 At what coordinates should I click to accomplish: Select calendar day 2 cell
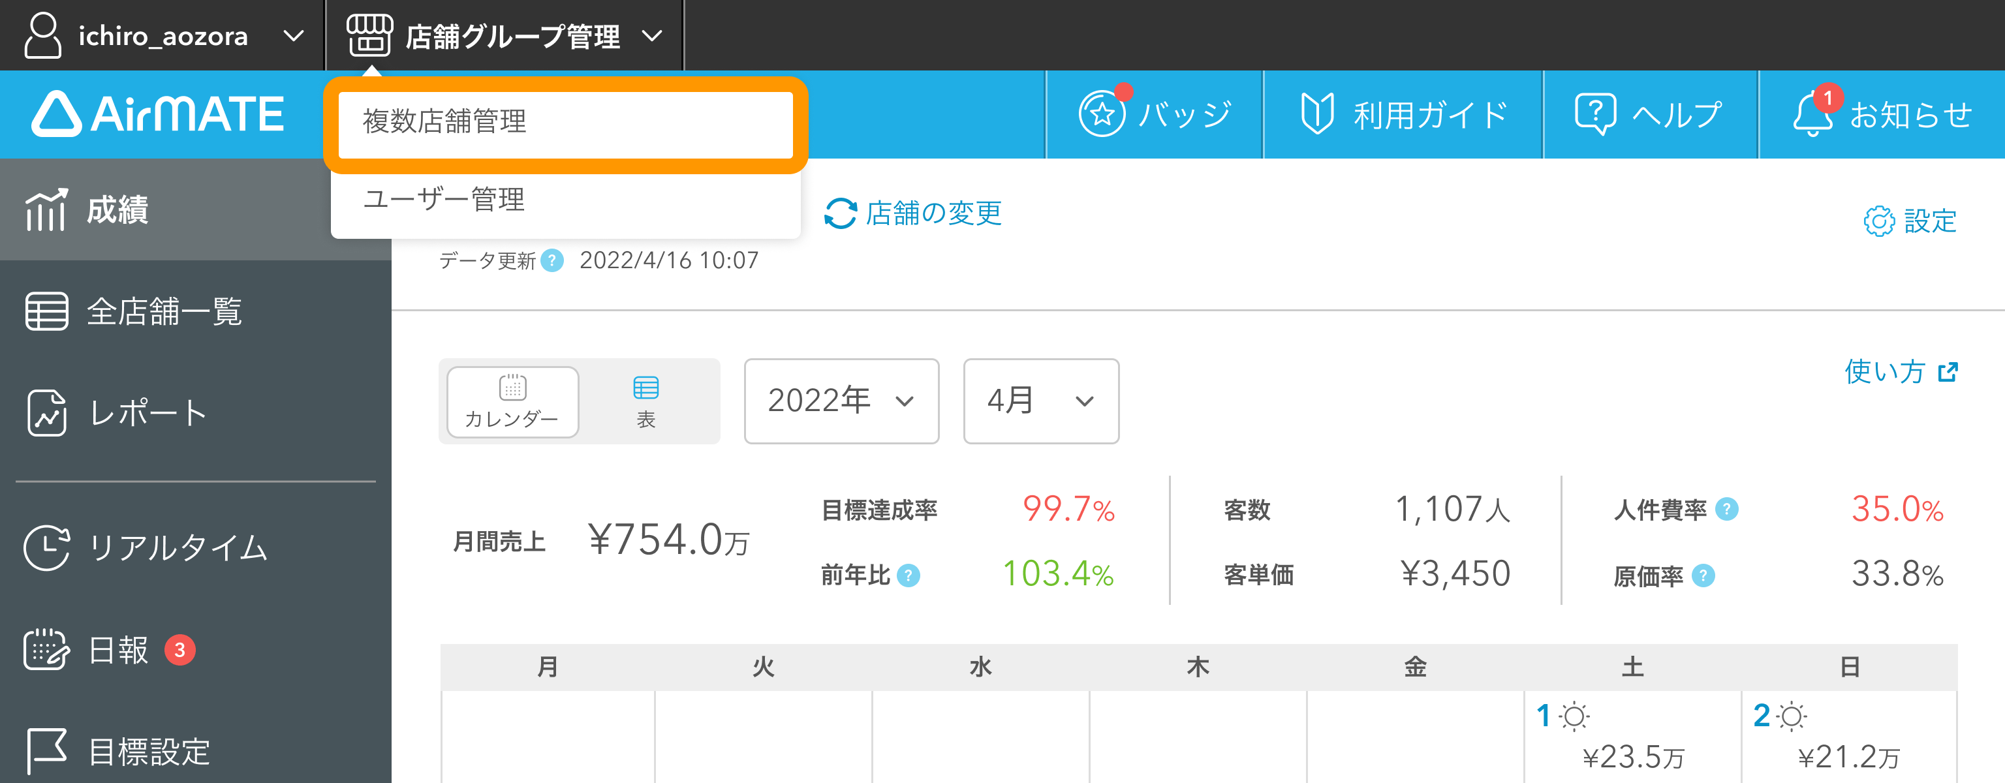pyautogui.click(x=1849, y=736)
